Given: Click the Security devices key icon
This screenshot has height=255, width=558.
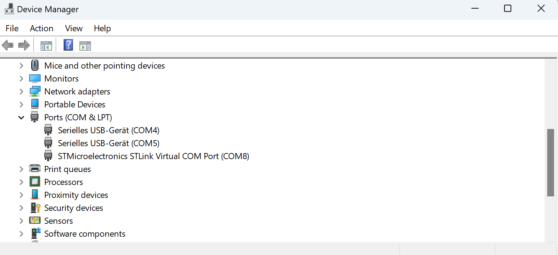Looking at the screenshot, I should (x=35, y=208).
